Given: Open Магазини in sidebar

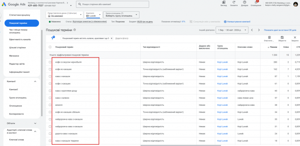Looking at the screenshot, I should [x=14, y=56].
